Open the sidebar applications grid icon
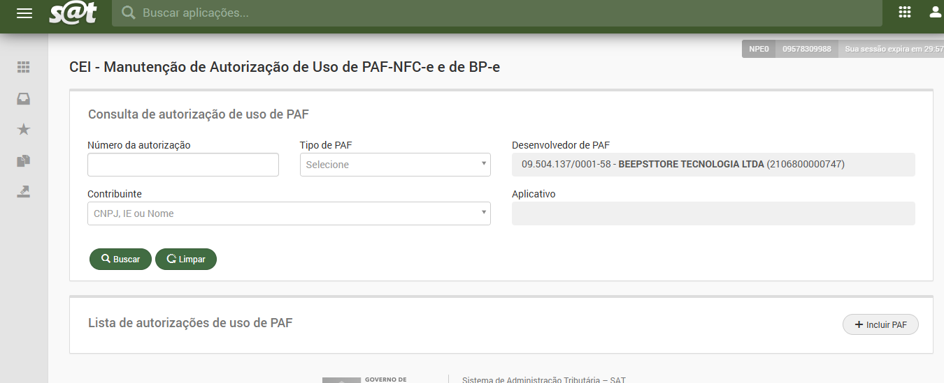The height and width of the screenshot is (383, 944). point(24,68)
